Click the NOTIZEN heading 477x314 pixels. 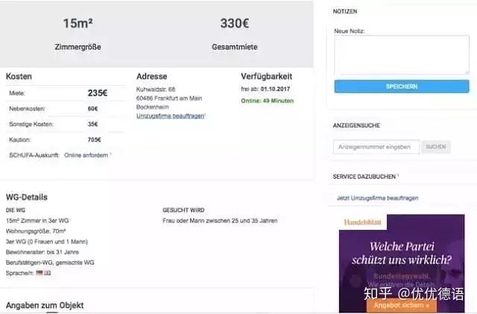pos(345,12)
